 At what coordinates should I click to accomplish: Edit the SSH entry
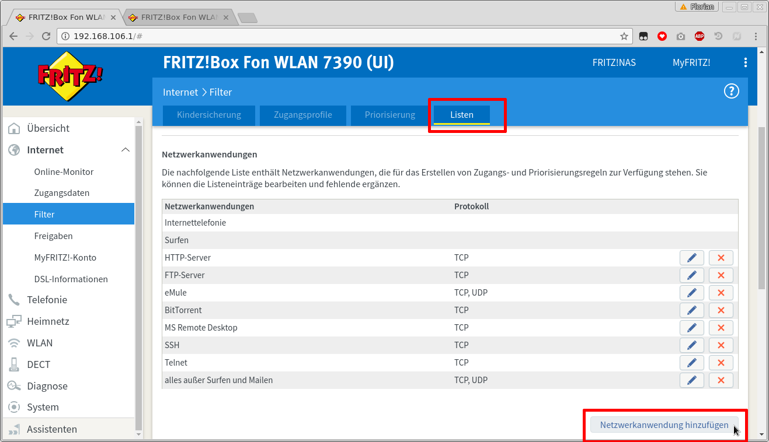click(691, 345)
